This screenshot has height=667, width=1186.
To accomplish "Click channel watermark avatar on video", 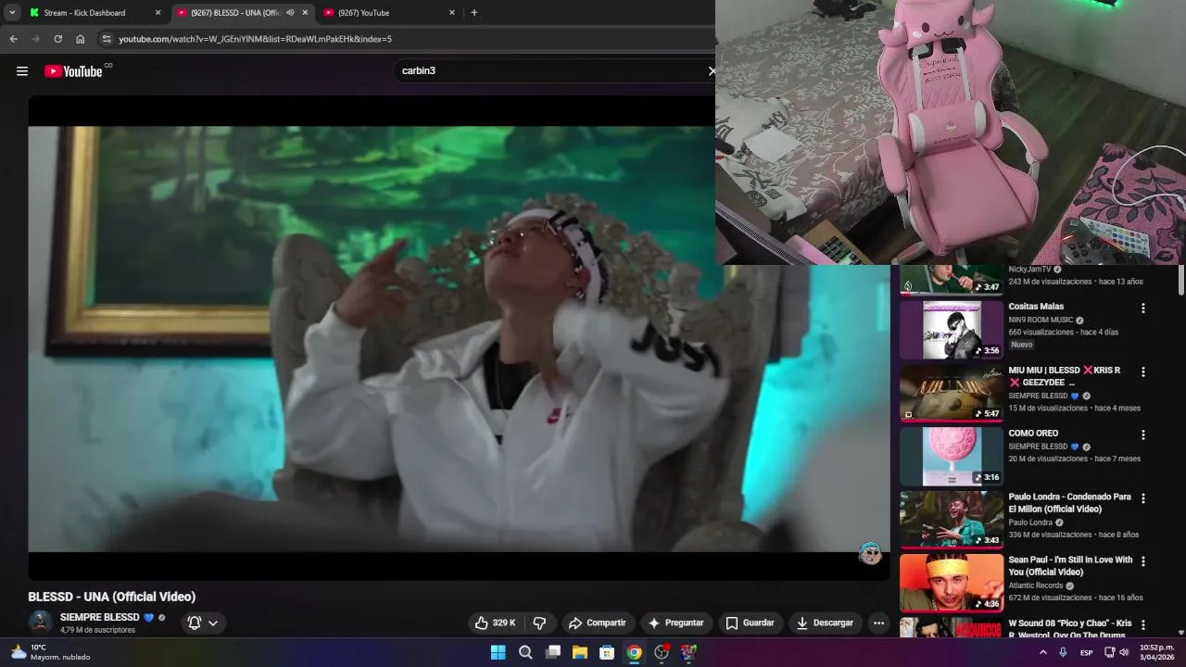I will point(870,554).
